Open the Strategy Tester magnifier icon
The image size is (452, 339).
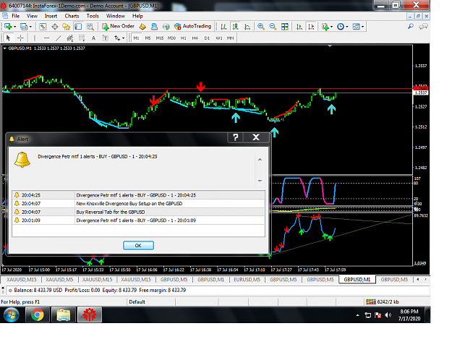pyautogui.click(x=90, y=27)
